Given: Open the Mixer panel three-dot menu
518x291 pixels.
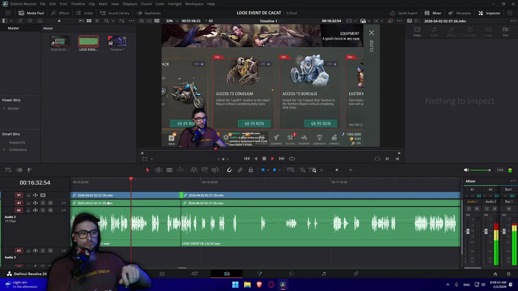Looking at the screenshot, I should 513,181.
